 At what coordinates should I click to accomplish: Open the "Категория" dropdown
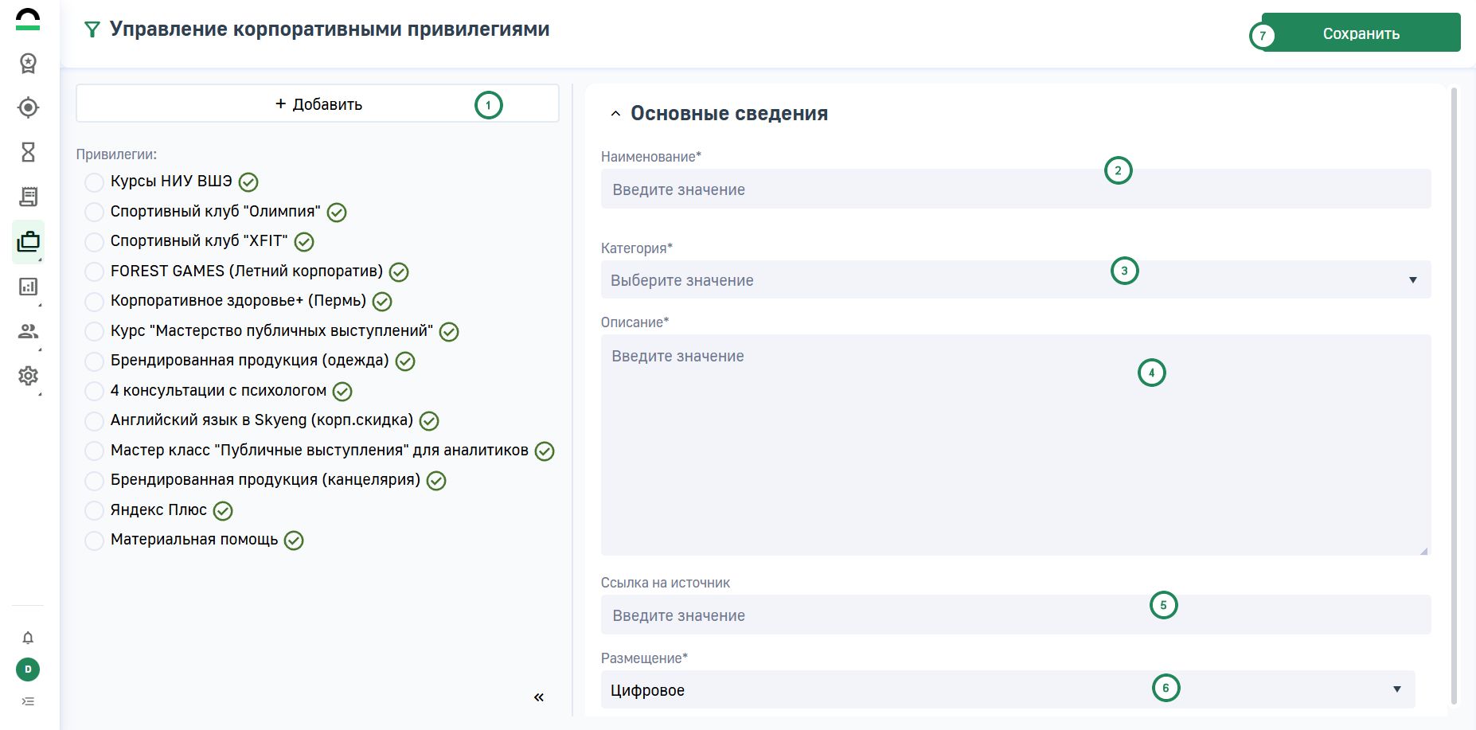pos(1015,280)
